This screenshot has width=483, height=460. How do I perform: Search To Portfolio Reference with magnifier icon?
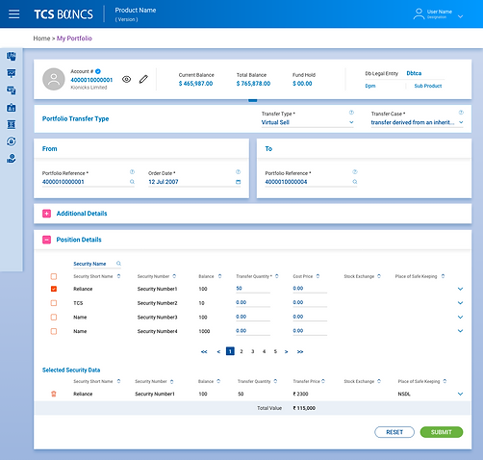[355, 182]
